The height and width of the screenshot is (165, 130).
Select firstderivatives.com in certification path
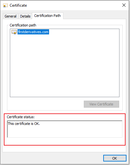pos(33,32)
